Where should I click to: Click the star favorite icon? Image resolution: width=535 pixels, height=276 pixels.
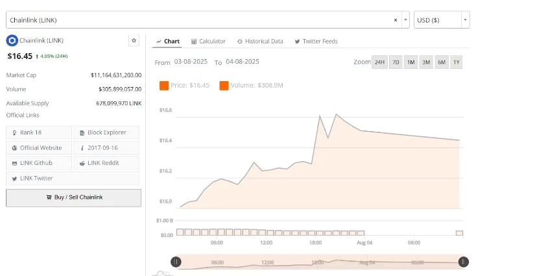[x=134, y=41]
